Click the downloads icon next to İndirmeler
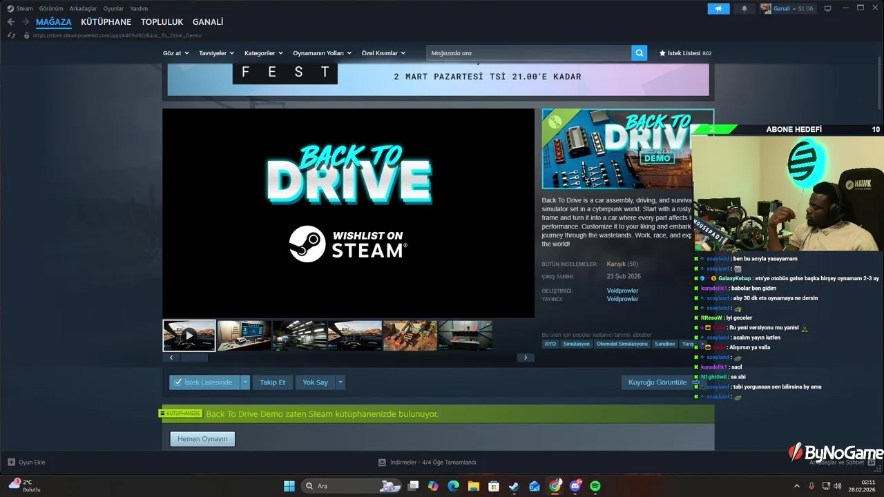This screenshot has width=884, height=497. (x=382, y=462)
